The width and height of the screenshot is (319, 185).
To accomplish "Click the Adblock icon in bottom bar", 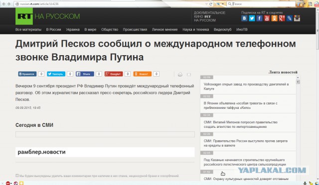I will click(x=8, y=183).
